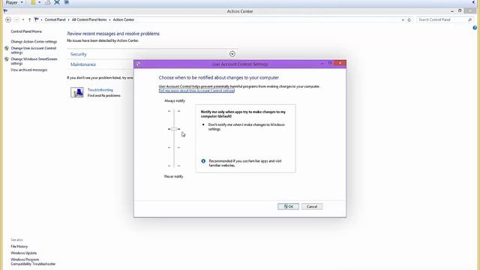Click Cancel in the UAC dialog
The width and height of the screenshot is (480, 270).
pos(312,207)
